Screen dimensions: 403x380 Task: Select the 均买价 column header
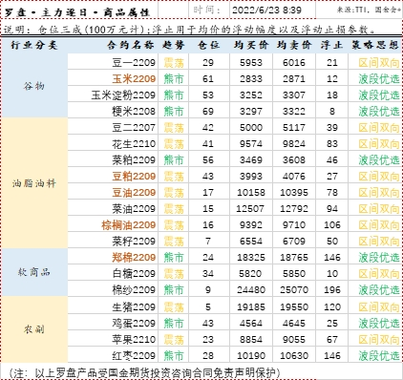[251, 45]
